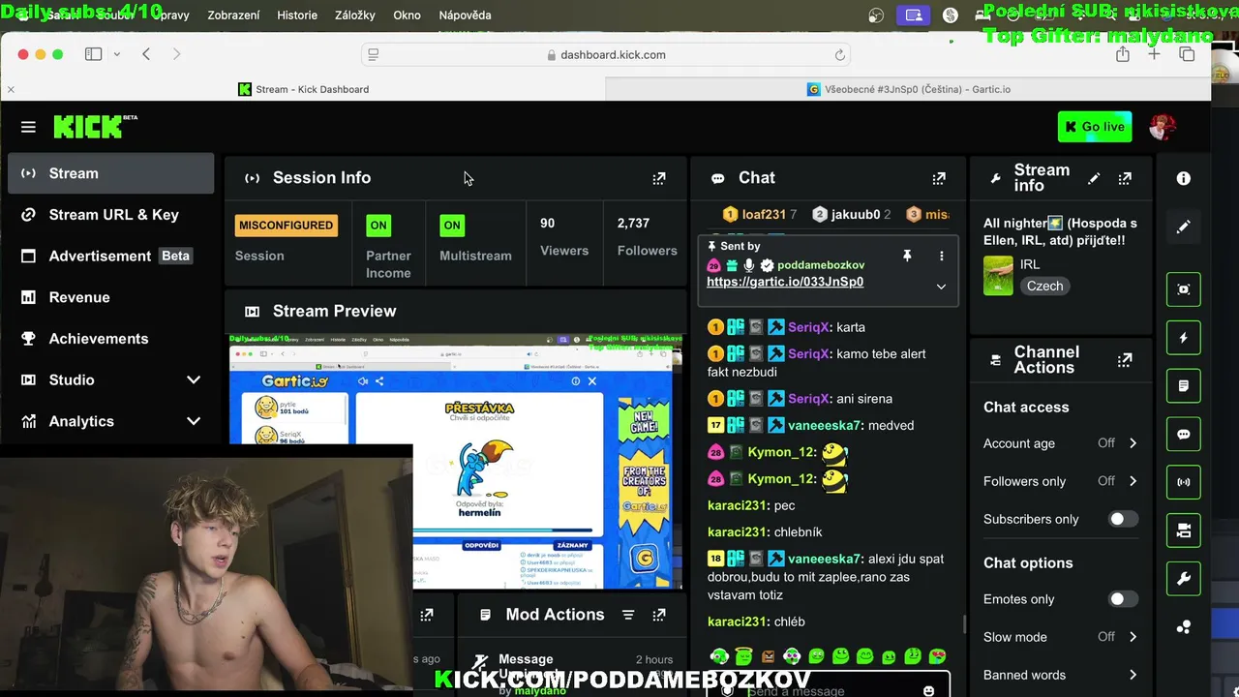This screenshot has width=1239, height=697.
Task: Toggle the camera channel widget icon
Action: coord(1184,530)
